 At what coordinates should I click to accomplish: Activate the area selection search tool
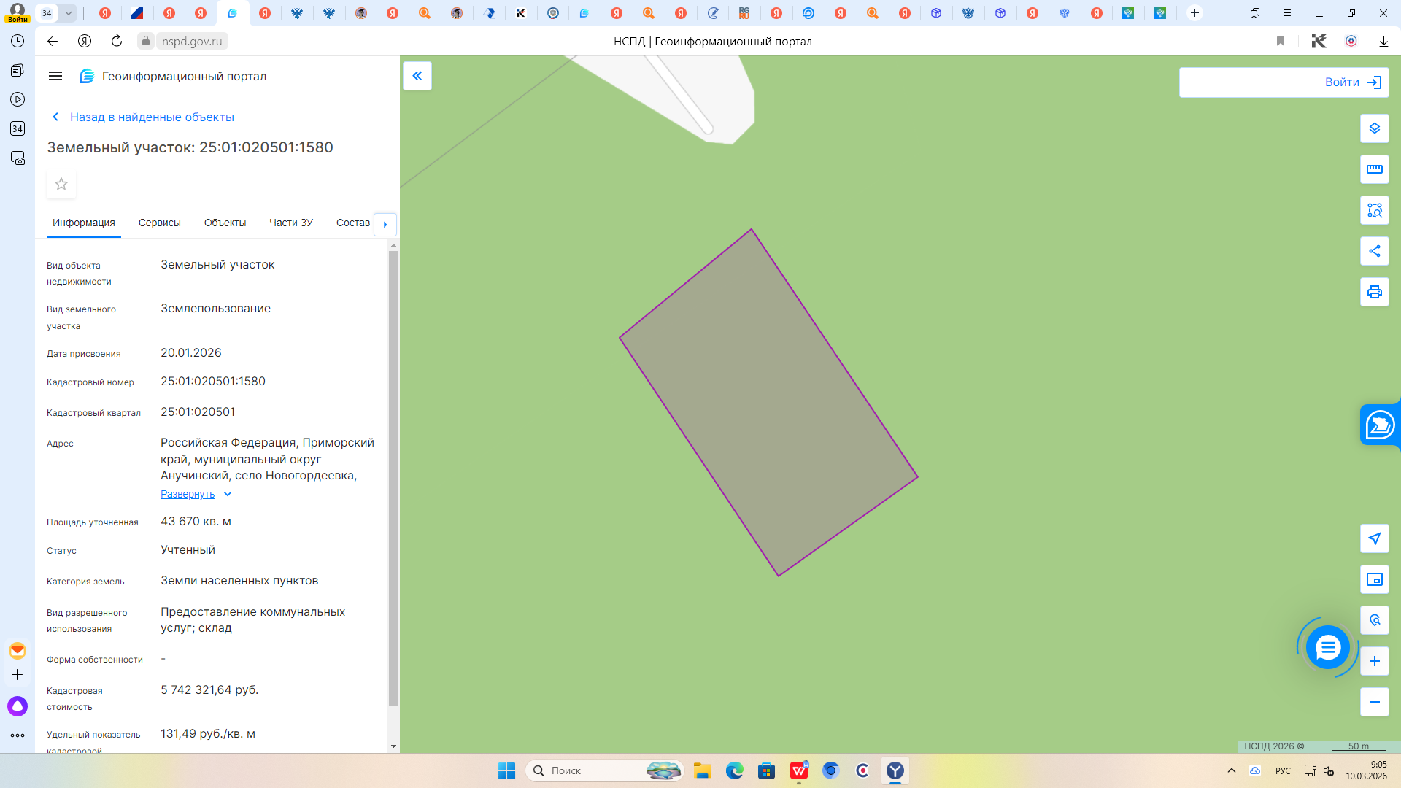click(1374, 210)
